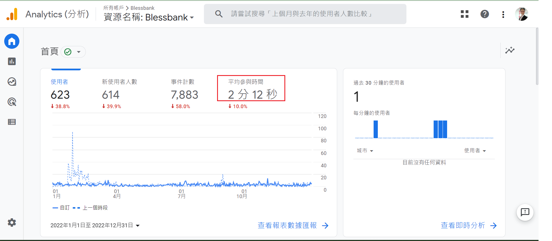
Task: Open the Explore section icon
Action: coord(12,82)
